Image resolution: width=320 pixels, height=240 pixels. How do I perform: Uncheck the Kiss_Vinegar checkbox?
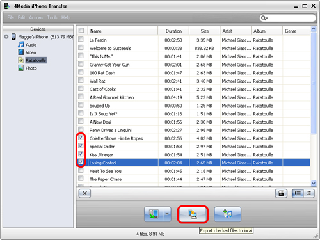pos(81,154)
